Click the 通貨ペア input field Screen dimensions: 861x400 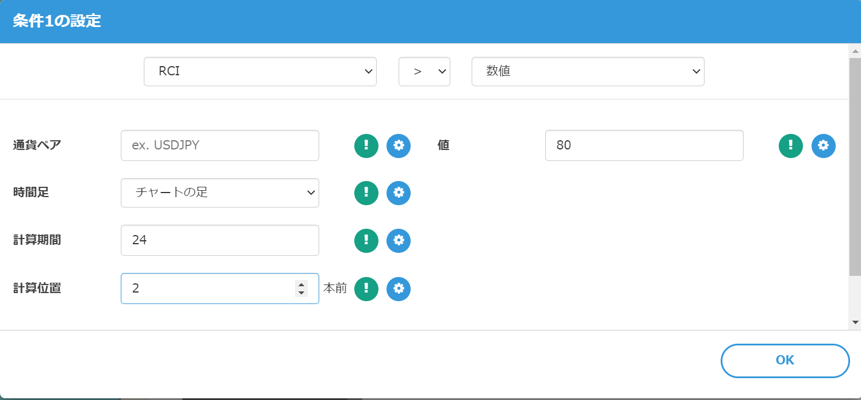click(x=220, y=145)
